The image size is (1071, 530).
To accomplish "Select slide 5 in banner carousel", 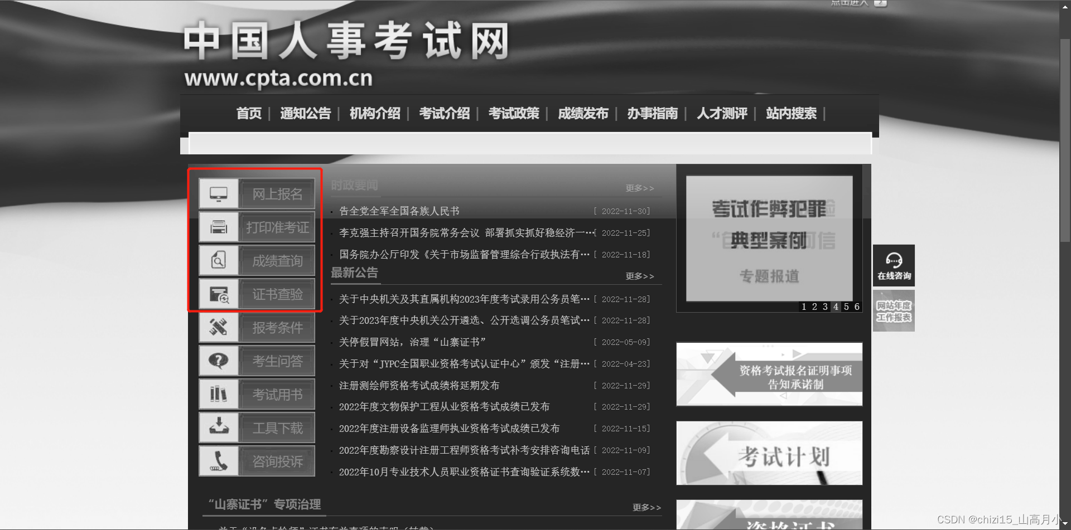I will click(x=846, y=307).
